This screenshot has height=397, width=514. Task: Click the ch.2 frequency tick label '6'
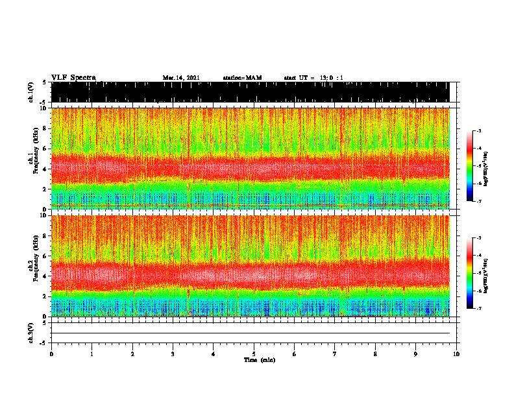(x=45, y=256)
